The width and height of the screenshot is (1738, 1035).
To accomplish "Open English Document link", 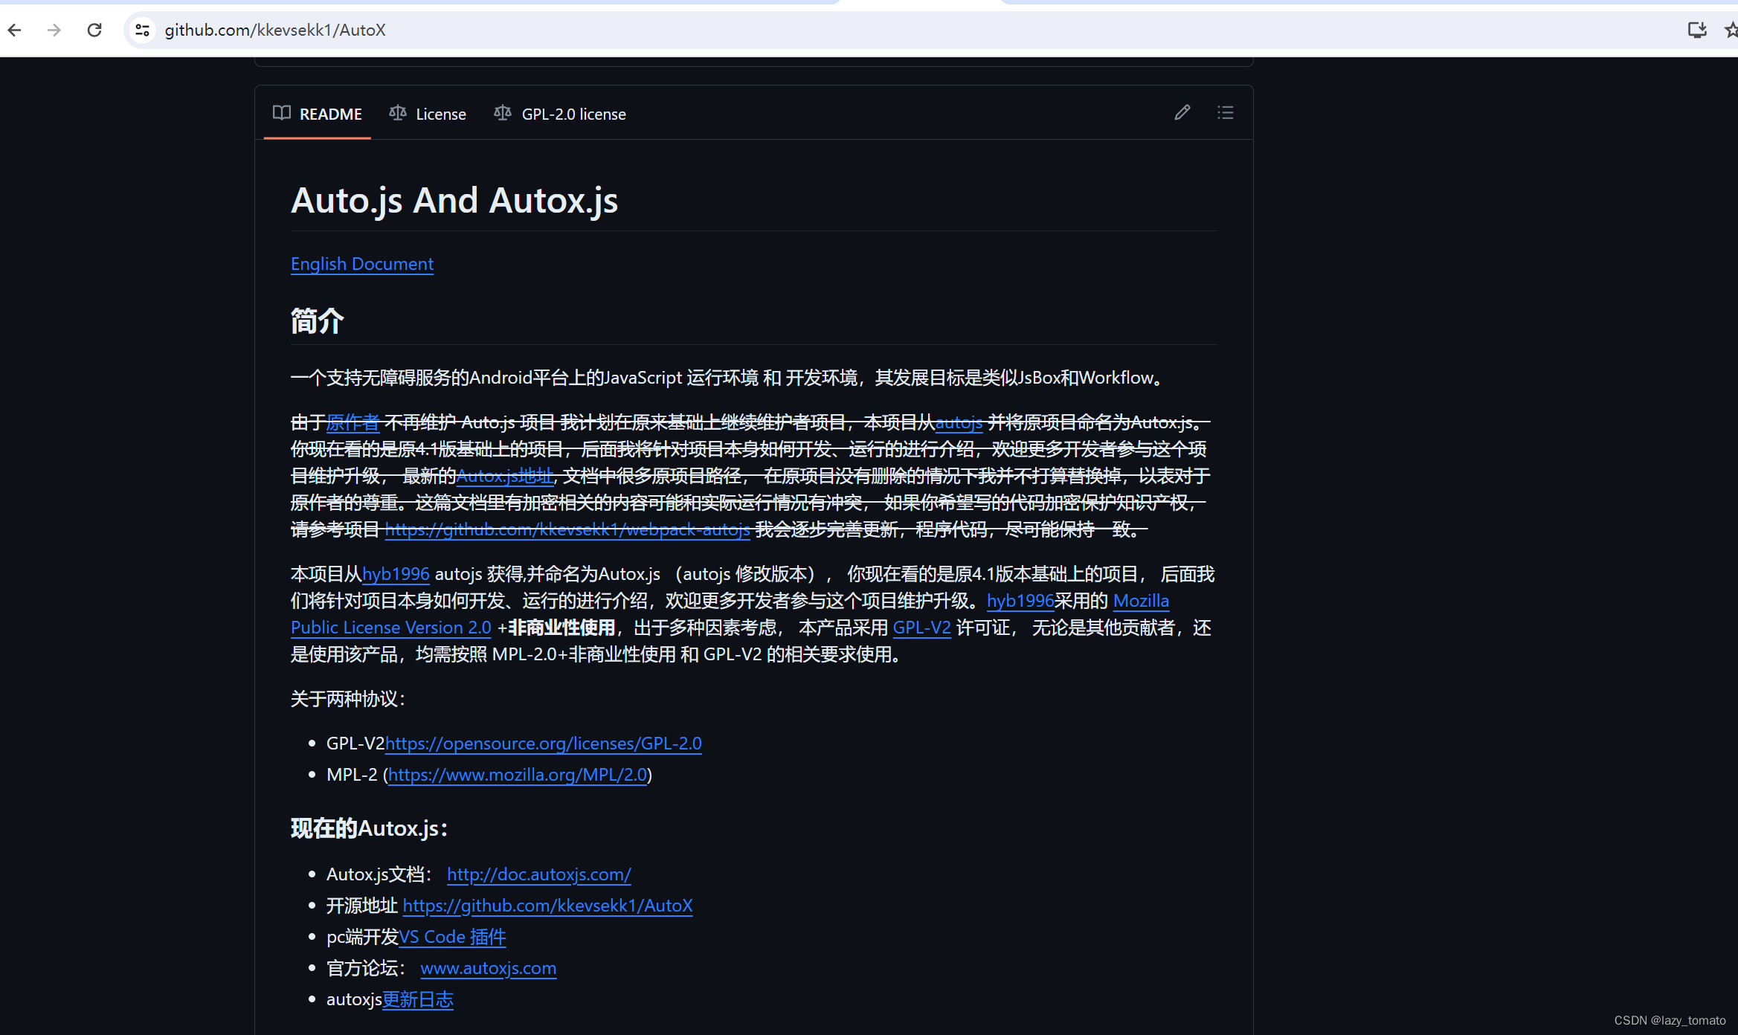I will (x=362, y=264).
